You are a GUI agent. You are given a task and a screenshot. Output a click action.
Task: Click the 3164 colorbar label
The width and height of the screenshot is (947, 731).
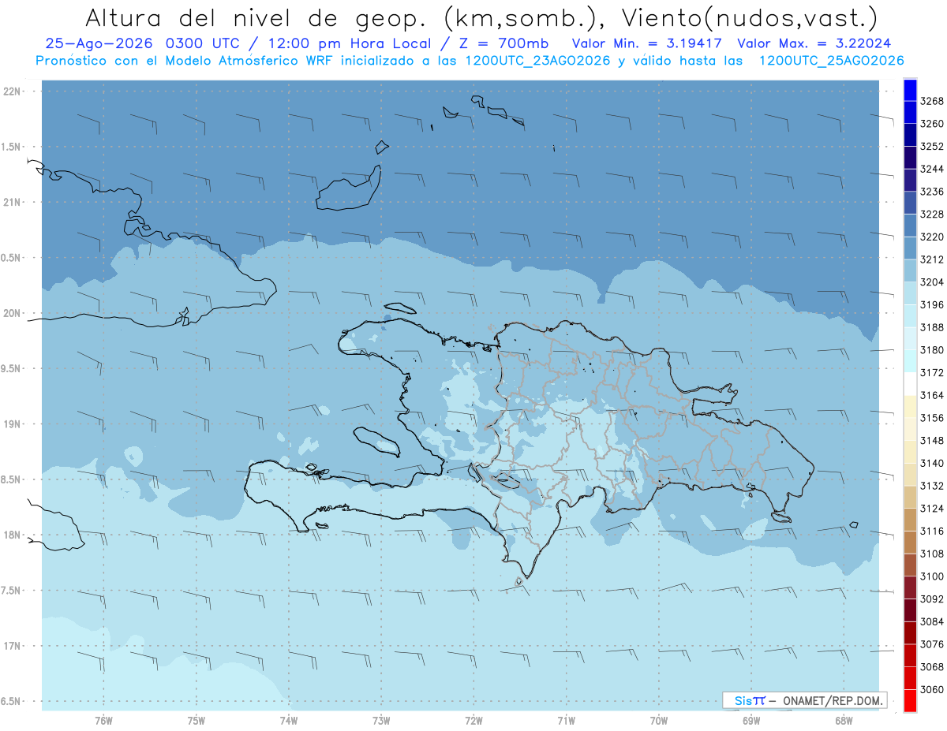coord(931,395)
